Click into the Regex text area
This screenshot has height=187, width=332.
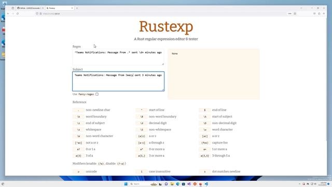(118, 57)
